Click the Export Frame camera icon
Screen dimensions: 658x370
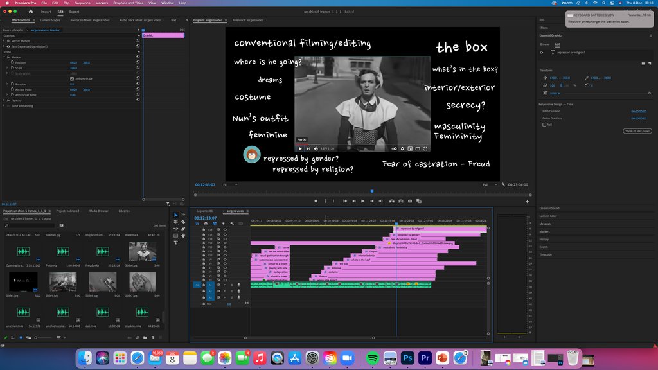(x=410, y=201)
